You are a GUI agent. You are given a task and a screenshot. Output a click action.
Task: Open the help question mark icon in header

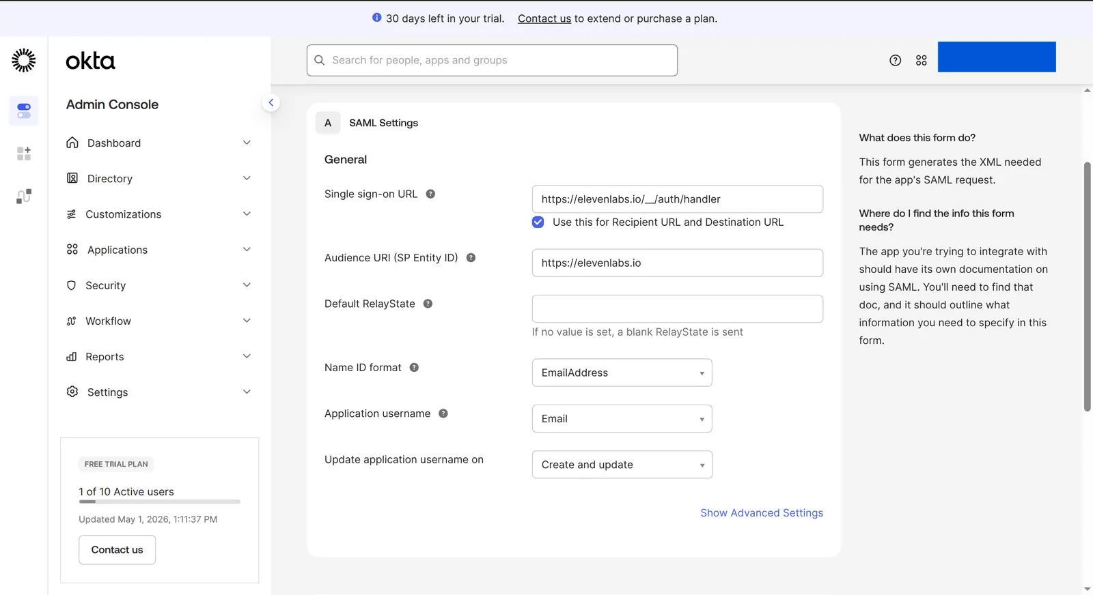pyautogui.click(x=895, y=60)
